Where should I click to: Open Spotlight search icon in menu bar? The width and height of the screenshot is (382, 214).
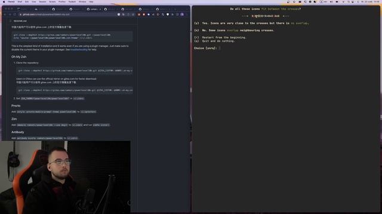pyautogui.click(x=349, y=2)
